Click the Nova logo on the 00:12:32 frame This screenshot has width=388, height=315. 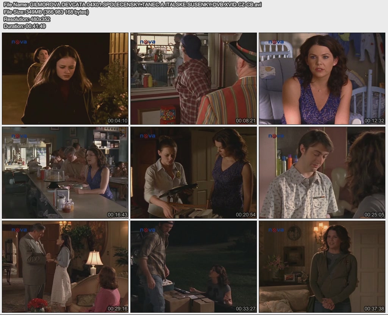pos(276,42)
